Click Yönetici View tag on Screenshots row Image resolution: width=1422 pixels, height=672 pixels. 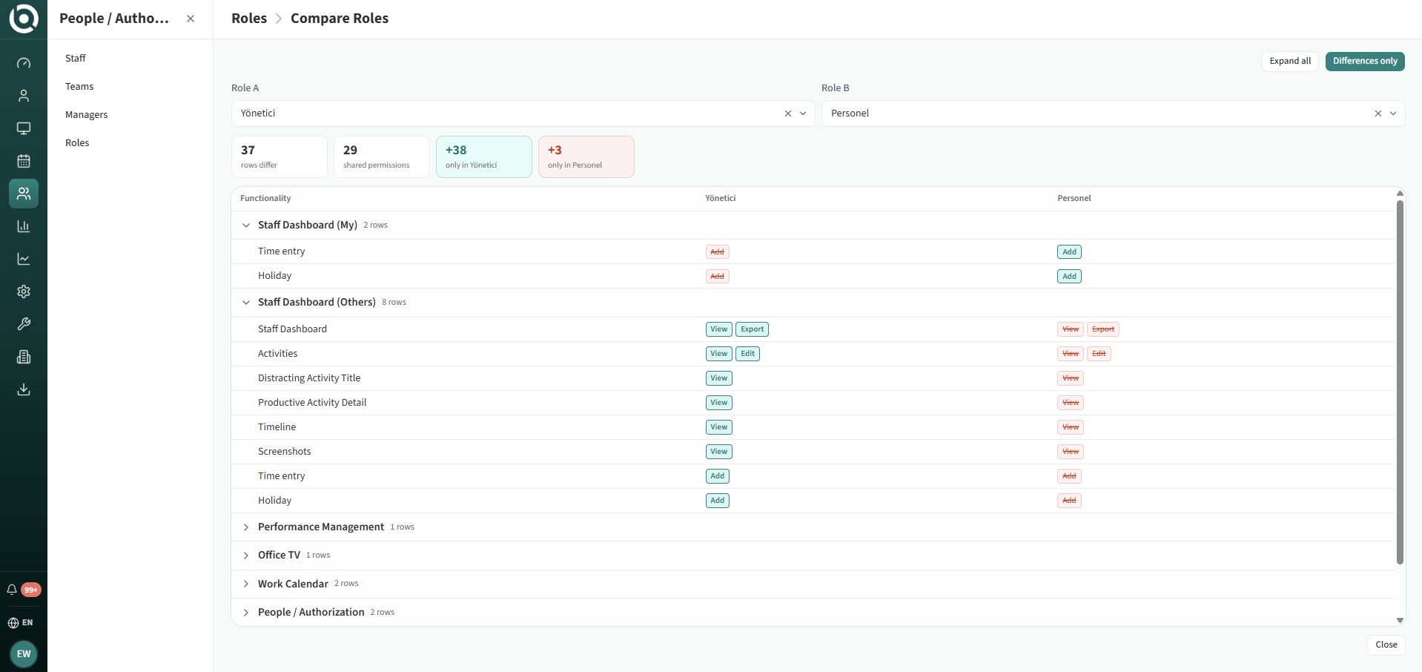pos(719,452)
